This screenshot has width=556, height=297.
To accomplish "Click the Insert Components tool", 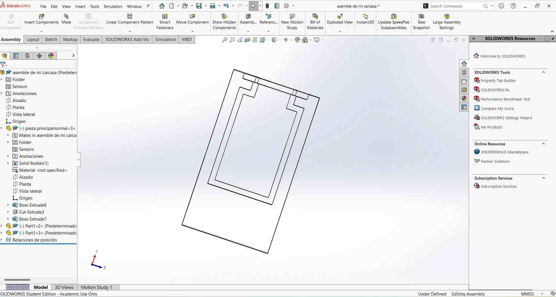I will tap(42, 19).
